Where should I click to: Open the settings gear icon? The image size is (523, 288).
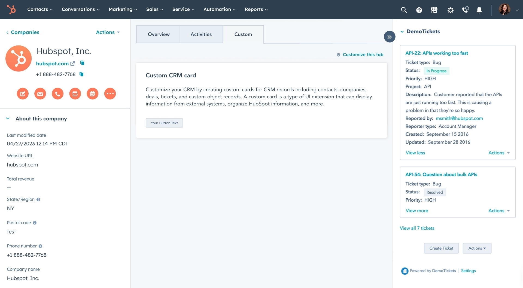(451, 10)
